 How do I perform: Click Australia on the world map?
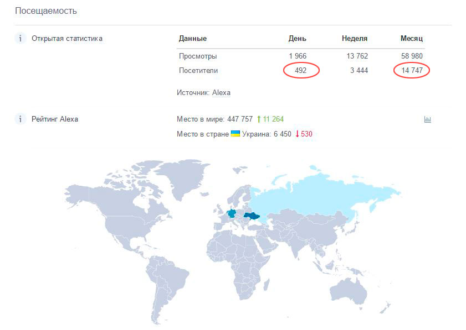349,291
